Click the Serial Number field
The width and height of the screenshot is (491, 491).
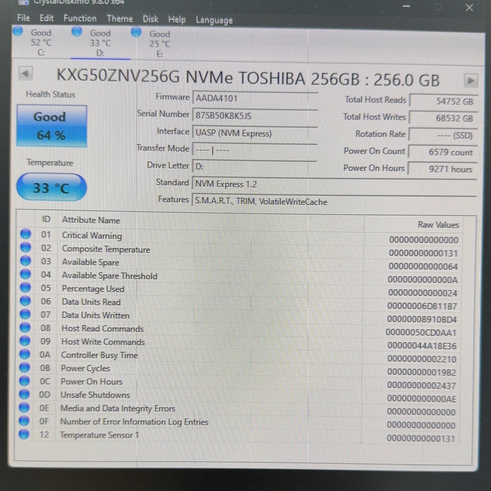[x=255, y=115]
